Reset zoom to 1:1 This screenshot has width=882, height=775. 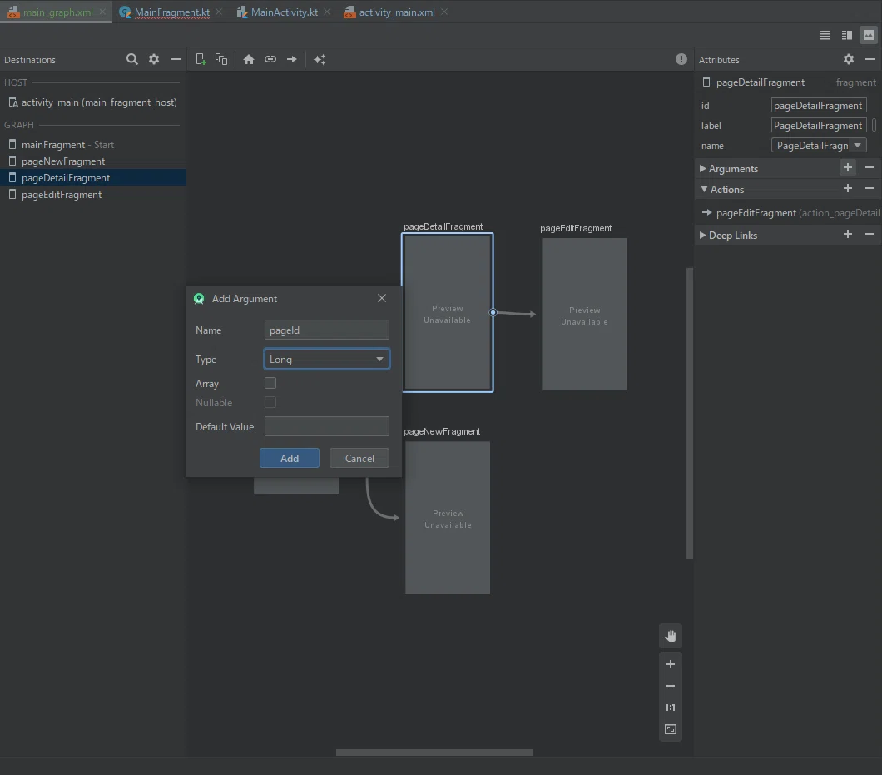point(671,708)
